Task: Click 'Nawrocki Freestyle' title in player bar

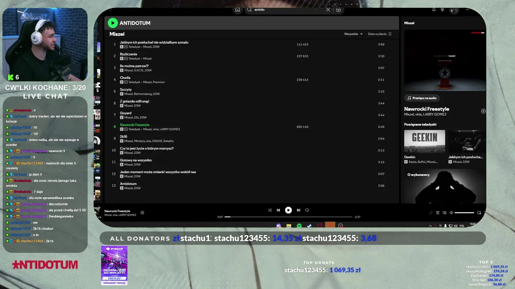Action: [117, 211]
